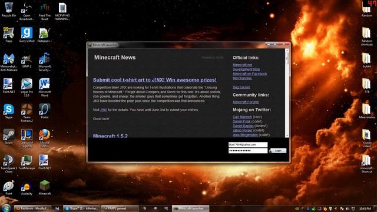Follow the Minecraft.net official link

tap(242, 65)
